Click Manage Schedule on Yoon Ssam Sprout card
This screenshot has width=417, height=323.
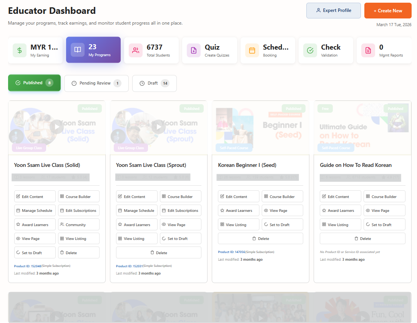coord(136,211)
